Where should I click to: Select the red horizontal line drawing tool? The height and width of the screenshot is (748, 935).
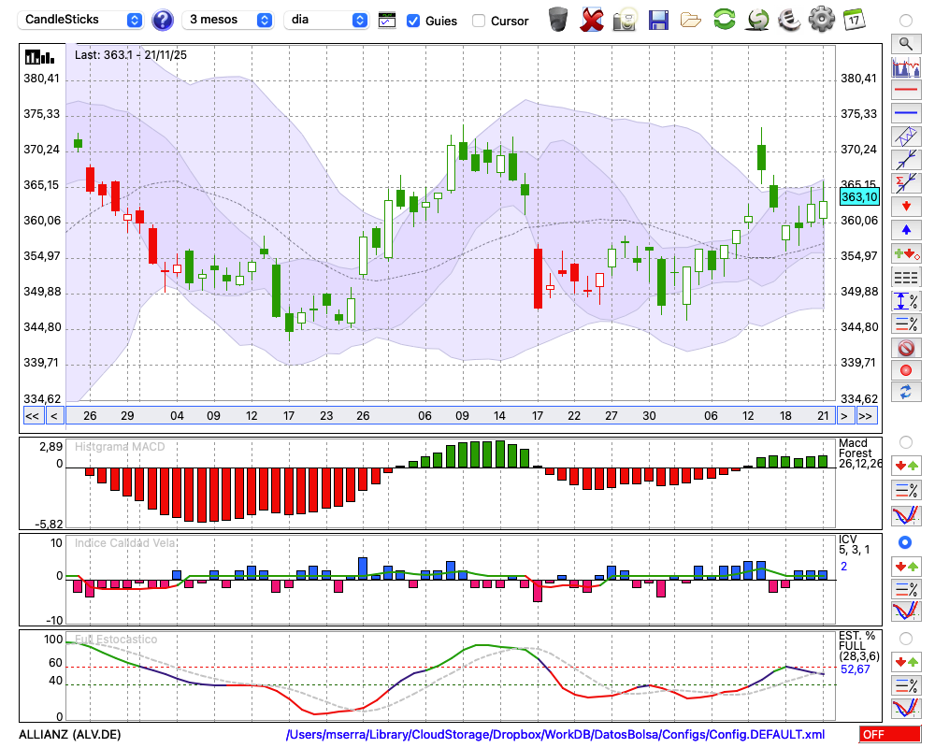(x=905, y=90)
